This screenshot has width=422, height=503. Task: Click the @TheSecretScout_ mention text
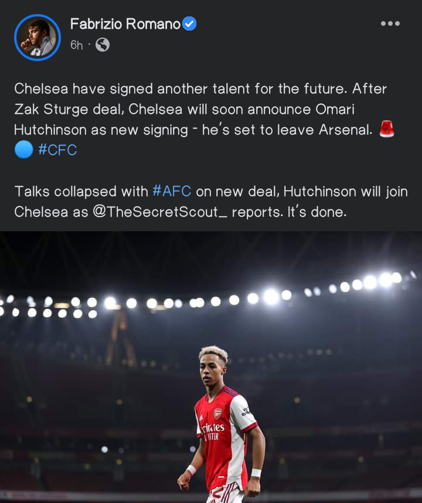click(160, 212)
